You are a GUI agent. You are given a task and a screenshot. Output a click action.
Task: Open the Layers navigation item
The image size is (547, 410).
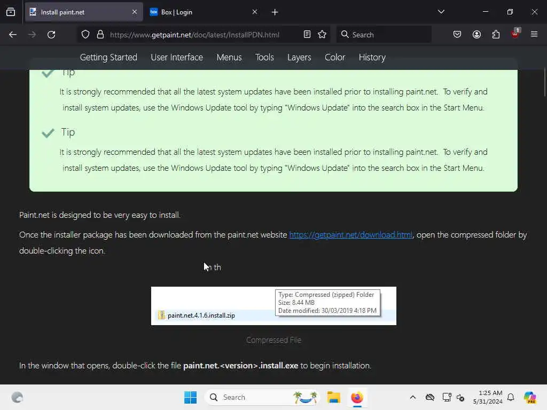click(299, 57)
